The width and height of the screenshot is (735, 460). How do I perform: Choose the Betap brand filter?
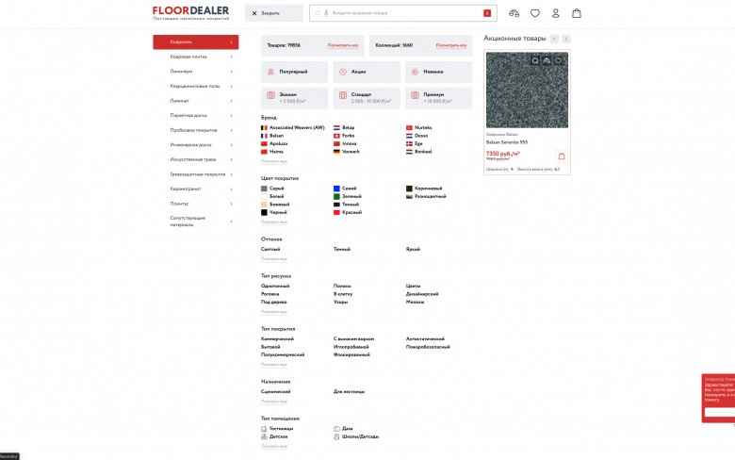[344, 127]
